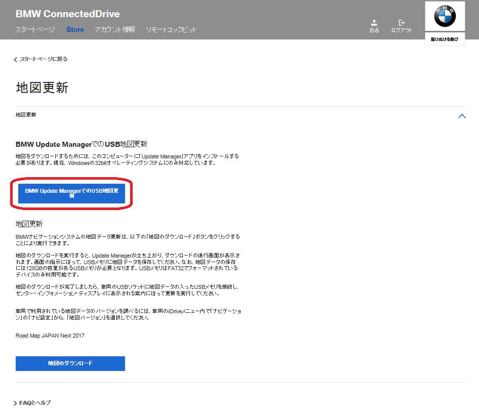
Task: Go back via スタートページに戻る link
Action: pyautogui.click(x=41, y=59)
